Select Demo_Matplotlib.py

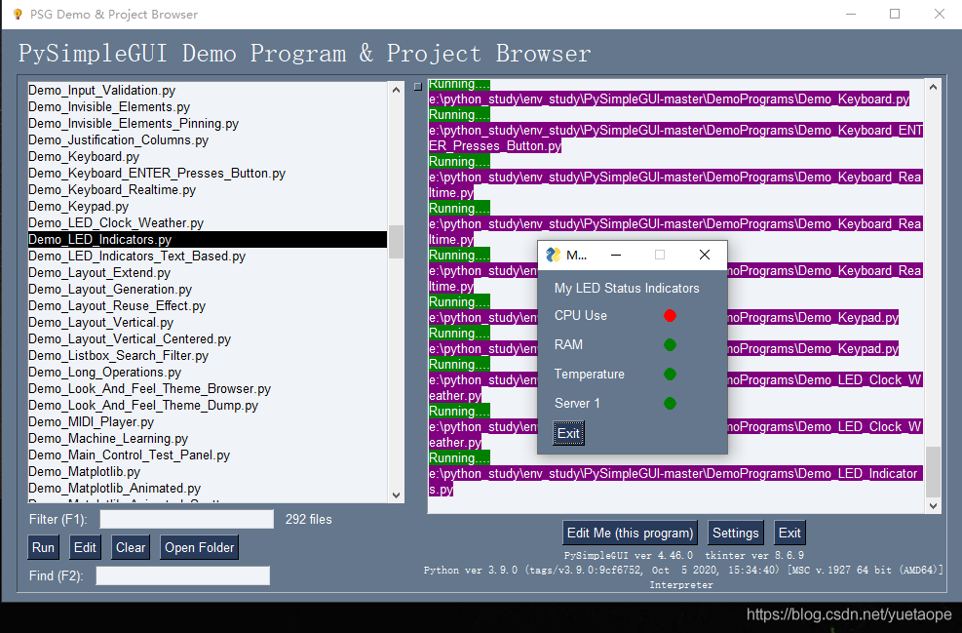(x=208, y=471)
